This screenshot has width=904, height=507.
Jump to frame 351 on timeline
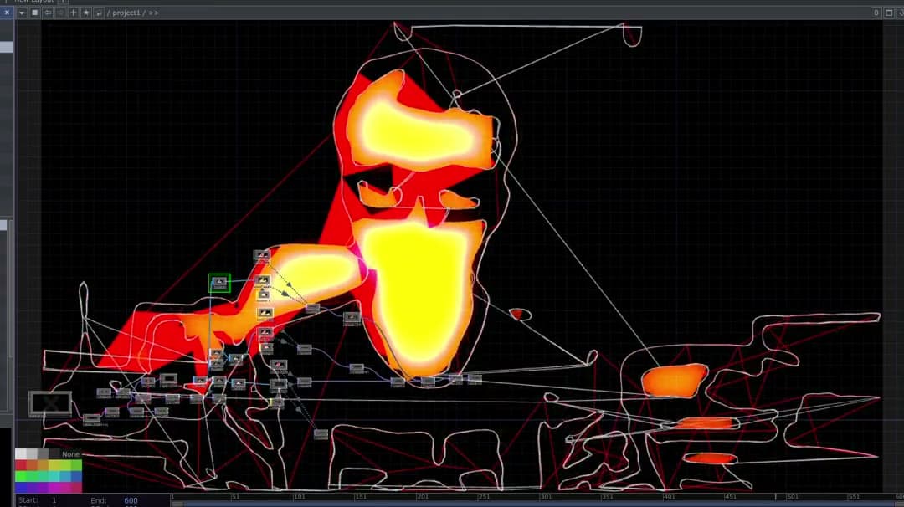[x=607, y=497]
